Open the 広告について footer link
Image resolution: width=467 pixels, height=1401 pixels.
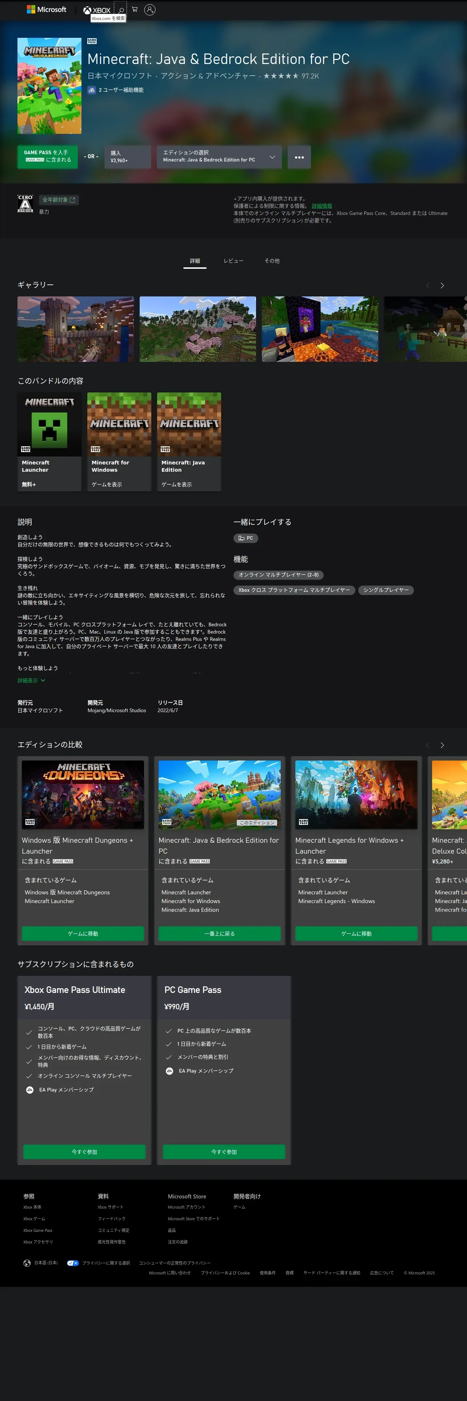[x=382, y=1273]
